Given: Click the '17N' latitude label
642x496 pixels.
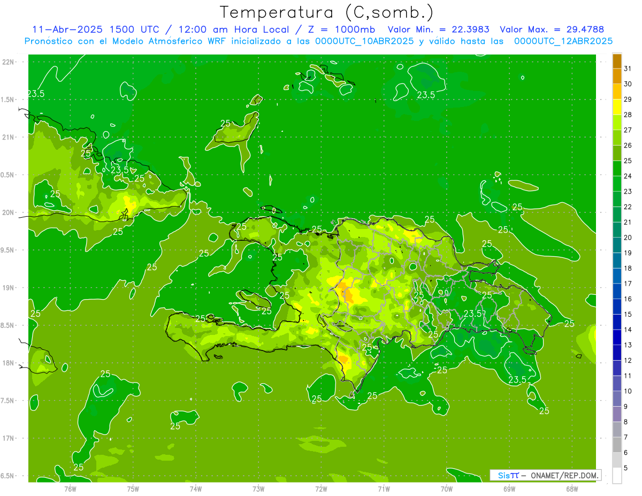Looking at the screenshot, I should click(x=9, y=438).
